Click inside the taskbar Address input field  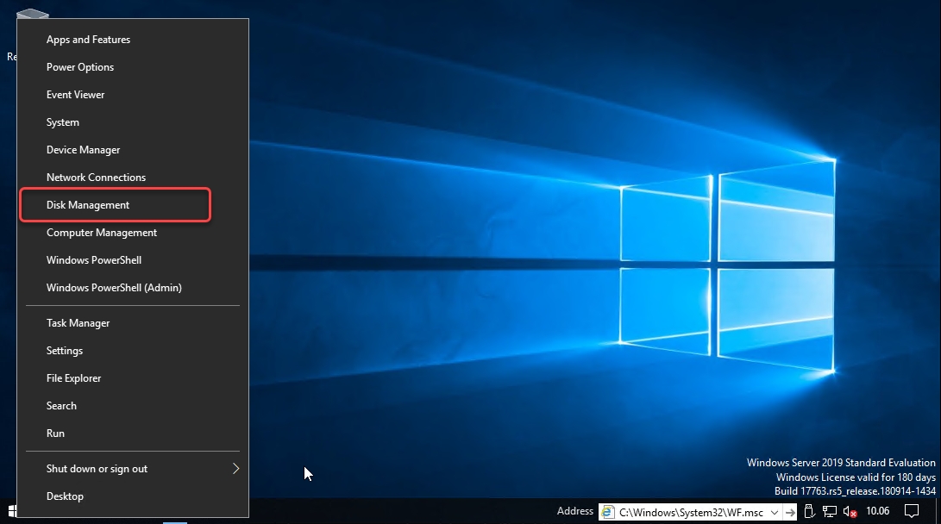[690, 512]
